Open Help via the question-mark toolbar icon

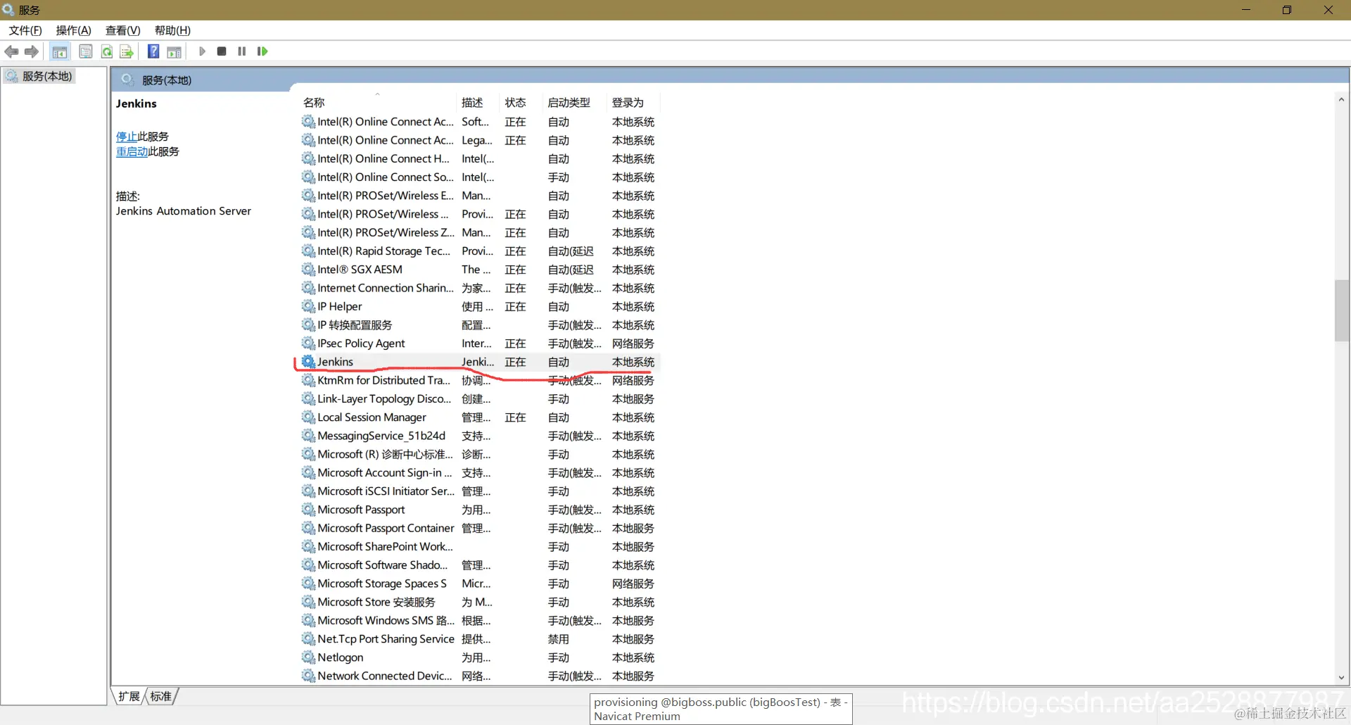click(153, 51)
